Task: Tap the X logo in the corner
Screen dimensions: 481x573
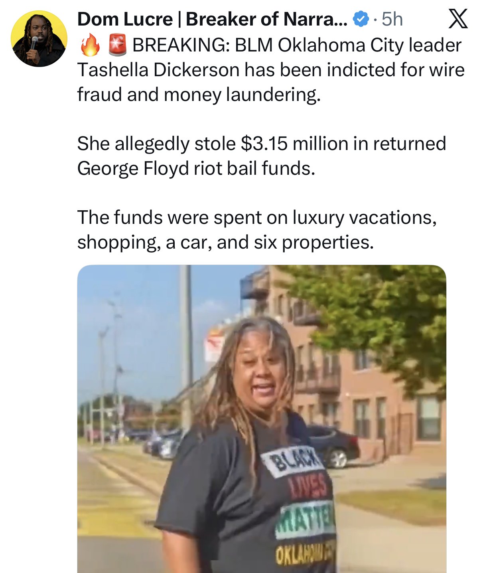Action: (x=458, y=19)
